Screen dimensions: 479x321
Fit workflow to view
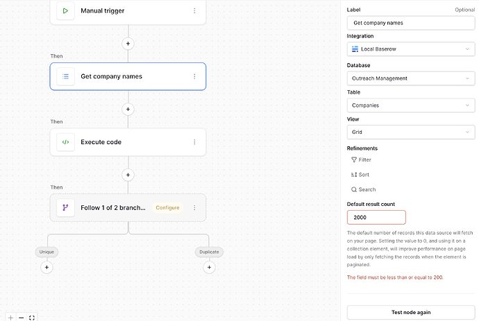click(32, 318)
